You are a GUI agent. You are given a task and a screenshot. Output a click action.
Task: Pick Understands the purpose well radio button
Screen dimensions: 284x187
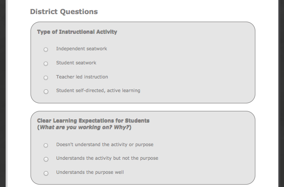coord(46,173)
